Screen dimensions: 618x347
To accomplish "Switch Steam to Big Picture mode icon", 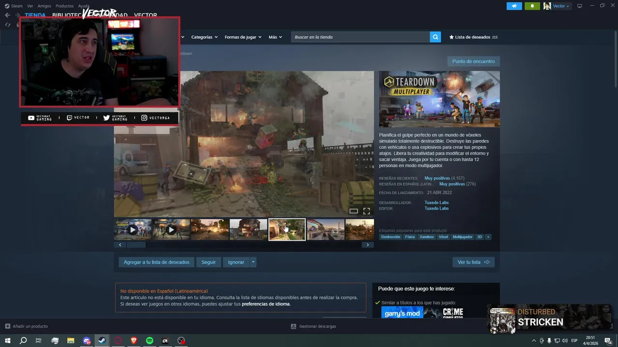I will pyautogui.click(x=579, y=6).
